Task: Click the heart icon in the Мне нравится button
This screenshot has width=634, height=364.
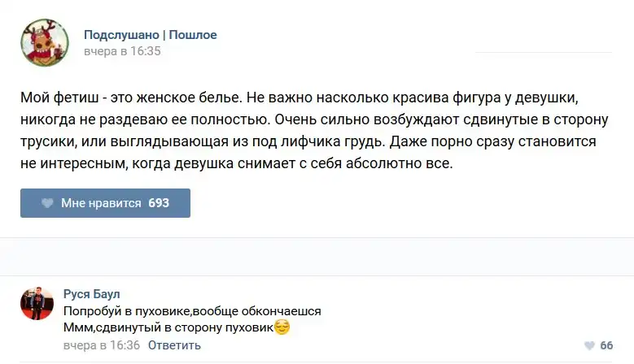Action: click(47, 203)
